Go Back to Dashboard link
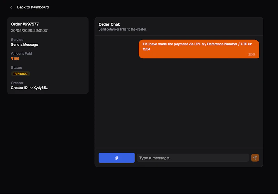 pos(33,7)
